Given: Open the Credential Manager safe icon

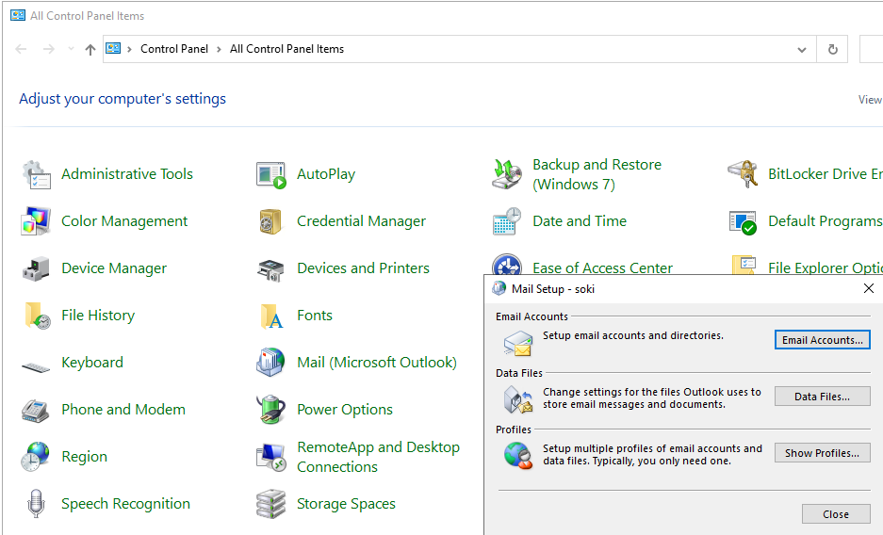Looking at the screenshot, I should pos(270,221).
